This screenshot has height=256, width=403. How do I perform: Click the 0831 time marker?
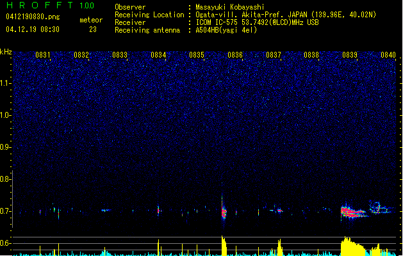pyautogui.click(x=43, y=55)
